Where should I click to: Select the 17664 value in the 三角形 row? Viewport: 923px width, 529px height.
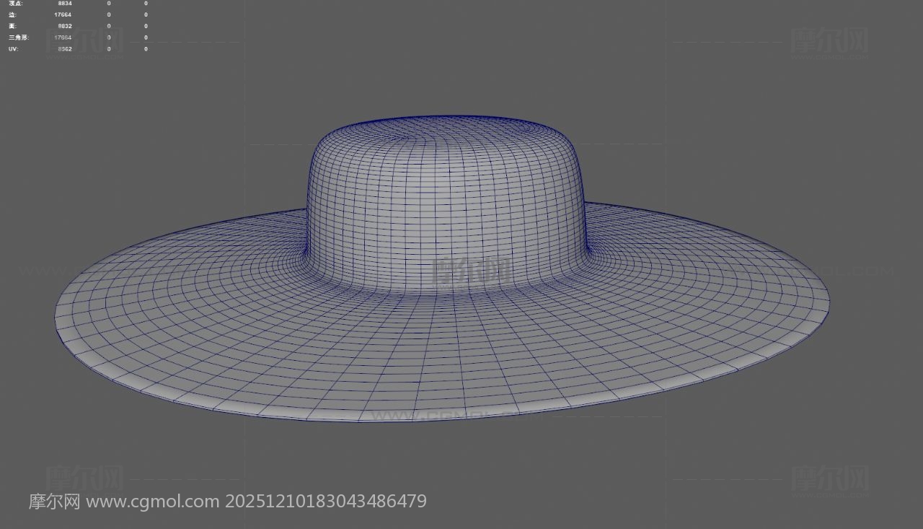pyautogui.click(x=63, y=38)
